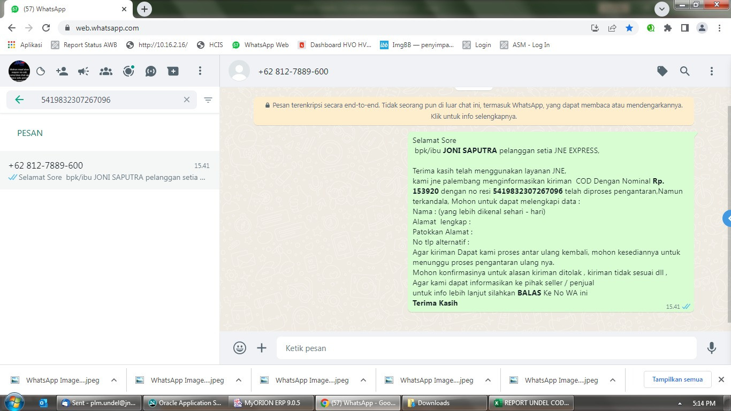Open the left panel three-dot menu
The image size is (731, 411).
tap(200, 71)
